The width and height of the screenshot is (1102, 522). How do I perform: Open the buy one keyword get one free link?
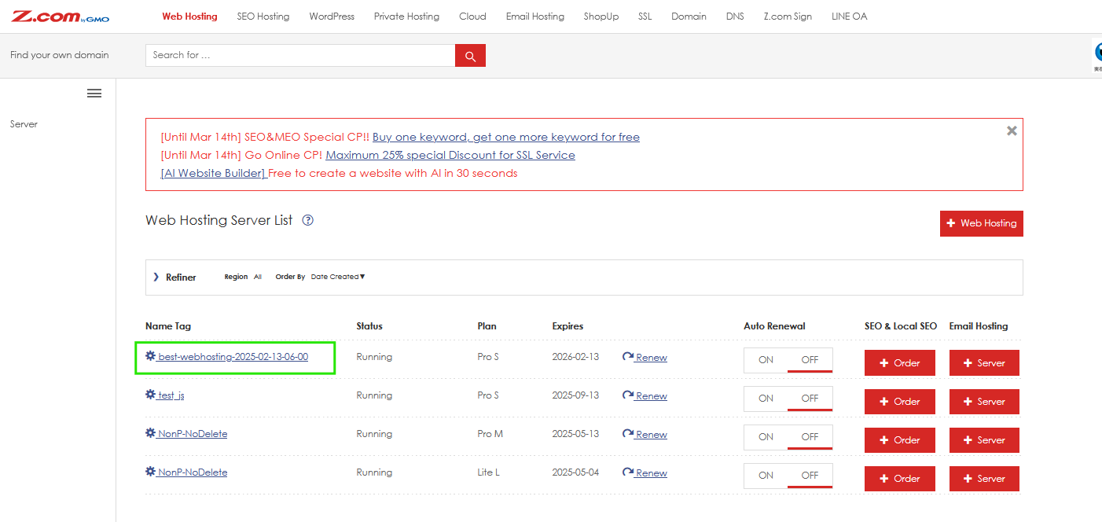click(x=506, y=137)
